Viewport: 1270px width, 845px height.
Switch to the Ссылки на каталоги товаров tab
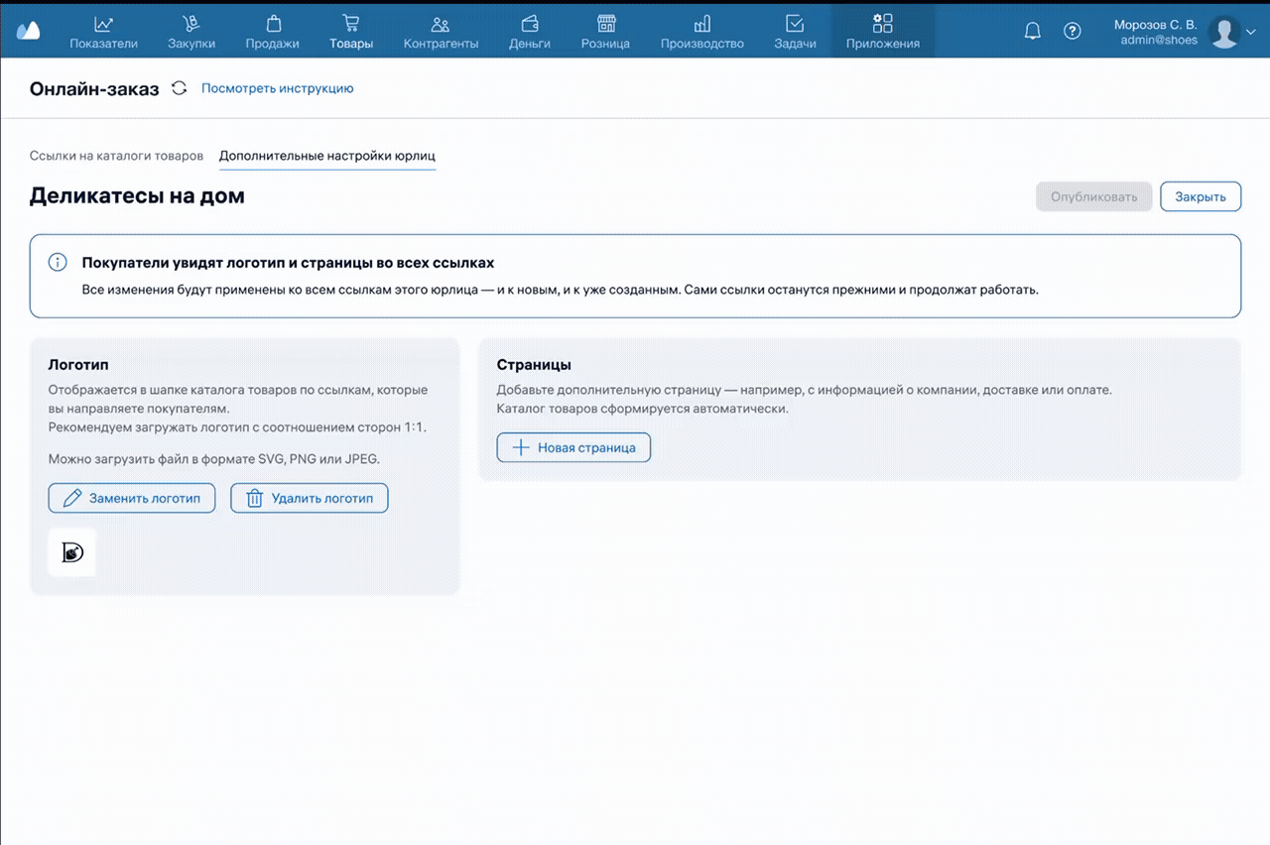[116, 156]
